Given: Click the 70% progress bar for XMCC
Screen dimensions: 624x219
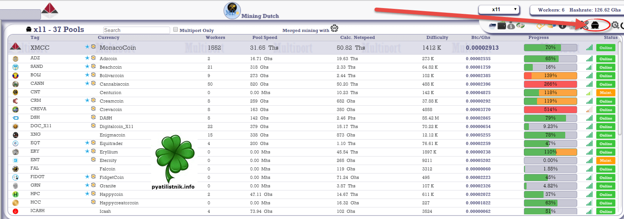Looking at the screenshot, I should 551,47.
